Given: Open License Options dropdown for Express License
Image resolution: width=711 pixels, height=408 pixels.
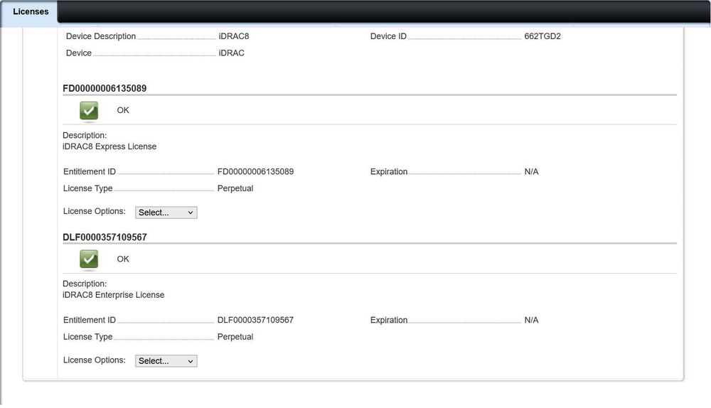Looking at the screenshot, I should tap(166, 213).
